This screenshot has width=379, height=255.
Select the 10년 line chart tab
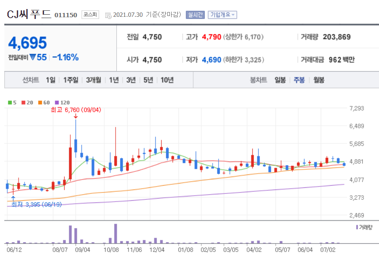[x=167, y=80]
